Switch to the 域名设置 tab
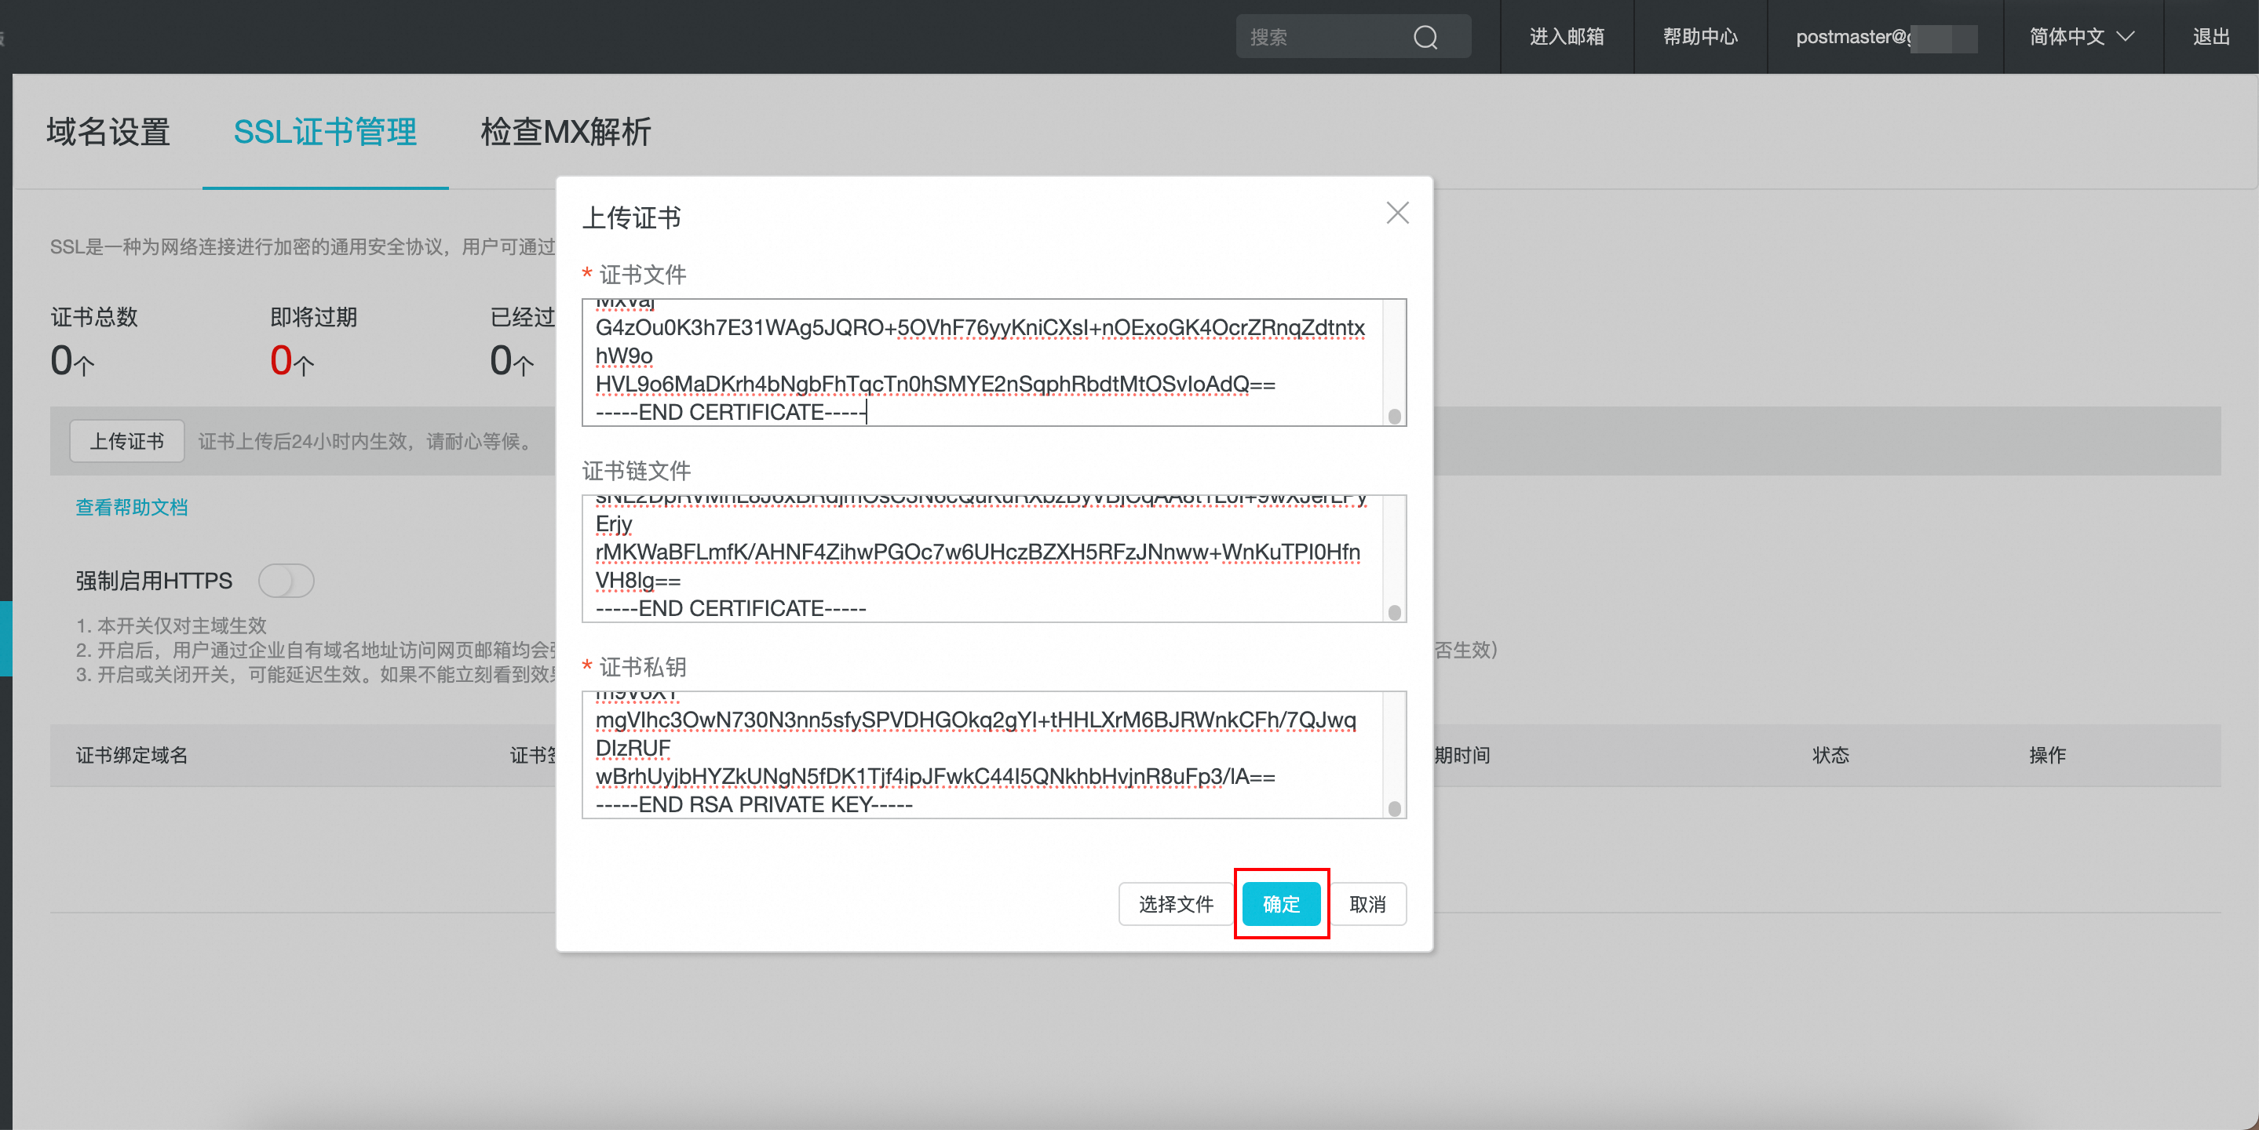Image resolution: width=2259 pixels, height=1130 pixels. (108, 133)
